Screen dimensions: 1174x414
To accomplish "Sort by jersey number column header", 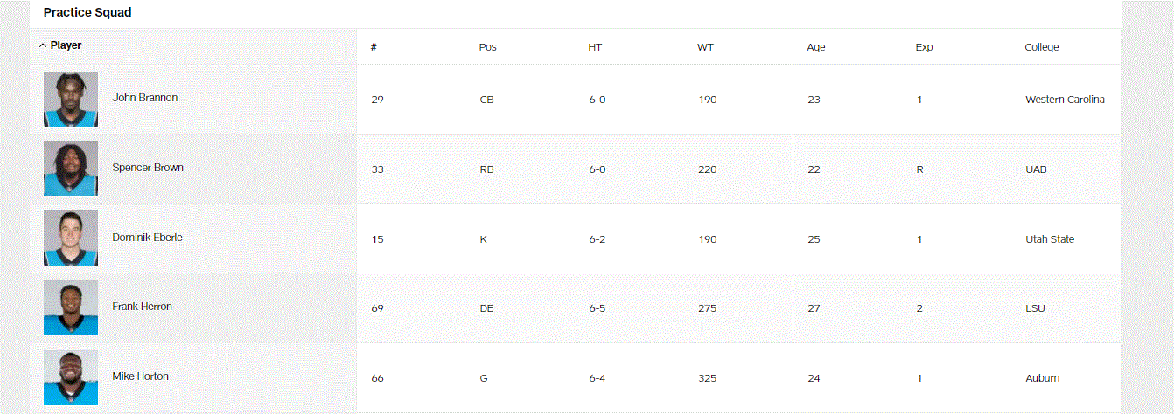I will pos(374,47).
